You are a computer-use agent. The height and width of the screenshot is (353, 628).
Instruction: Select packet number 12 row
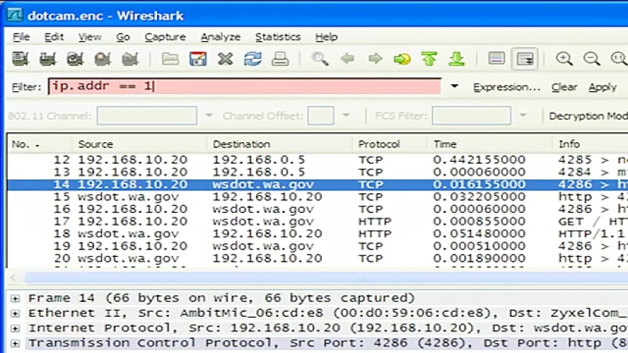[x=317, y=160]
